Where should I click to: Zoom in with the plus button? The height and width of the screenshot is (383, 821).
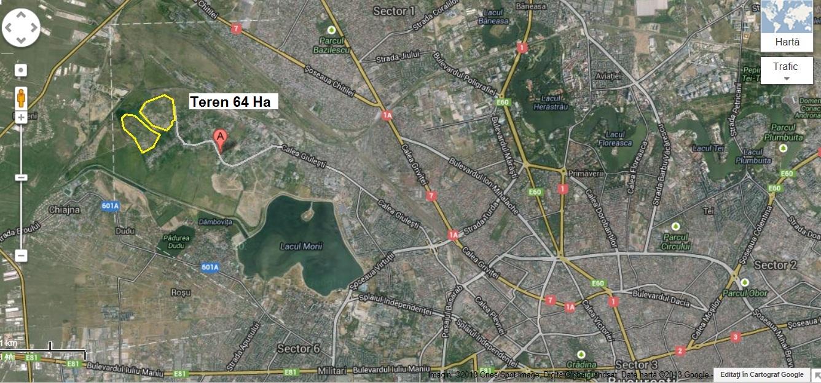21,117
